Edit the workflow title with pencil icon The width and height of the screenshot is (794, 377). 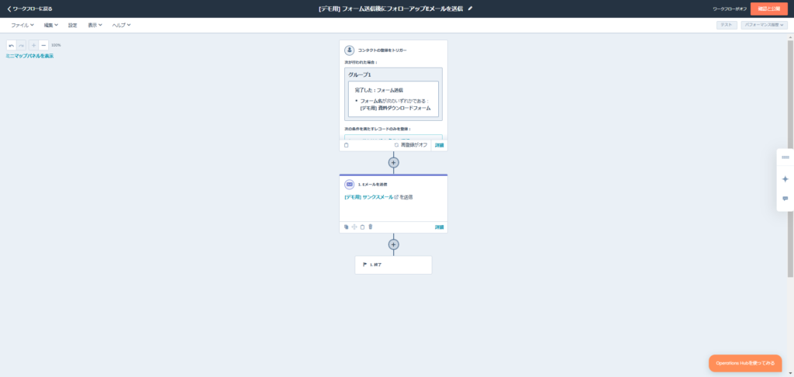[x=471, y=9]
